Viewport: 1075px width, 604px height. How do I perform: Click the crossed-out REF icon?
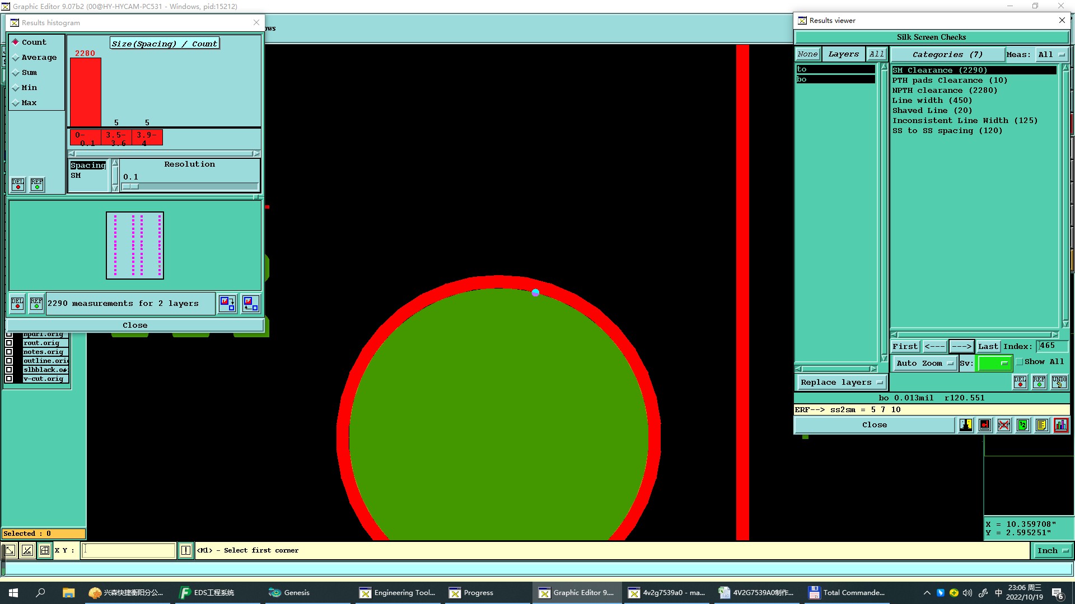point(1004,425)
